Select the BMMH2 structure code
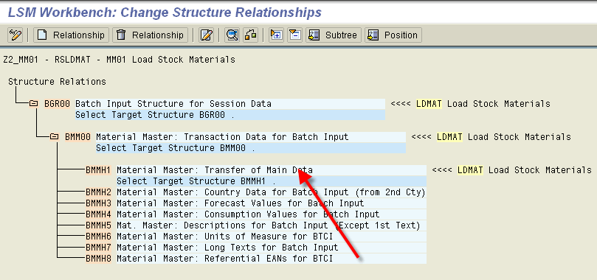Image resolution: width=597 pixels, height=280 pixels. pyautogui.click(x=98, y=192)
